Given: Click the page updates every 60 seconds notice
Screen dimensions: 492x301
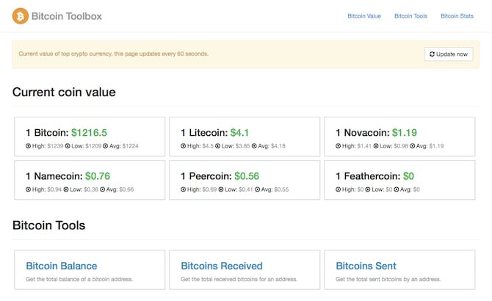Looking at the screenshot, I should pos(114,54).
